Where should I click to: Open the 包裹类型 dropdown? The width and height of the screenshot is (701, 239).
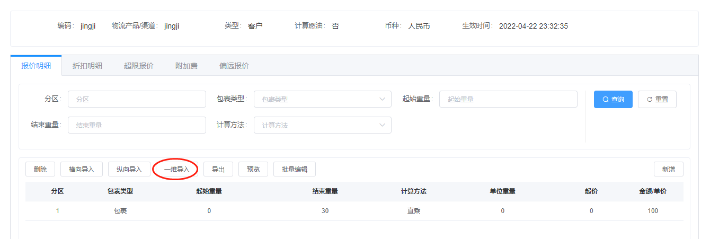[x=322, y=99]
